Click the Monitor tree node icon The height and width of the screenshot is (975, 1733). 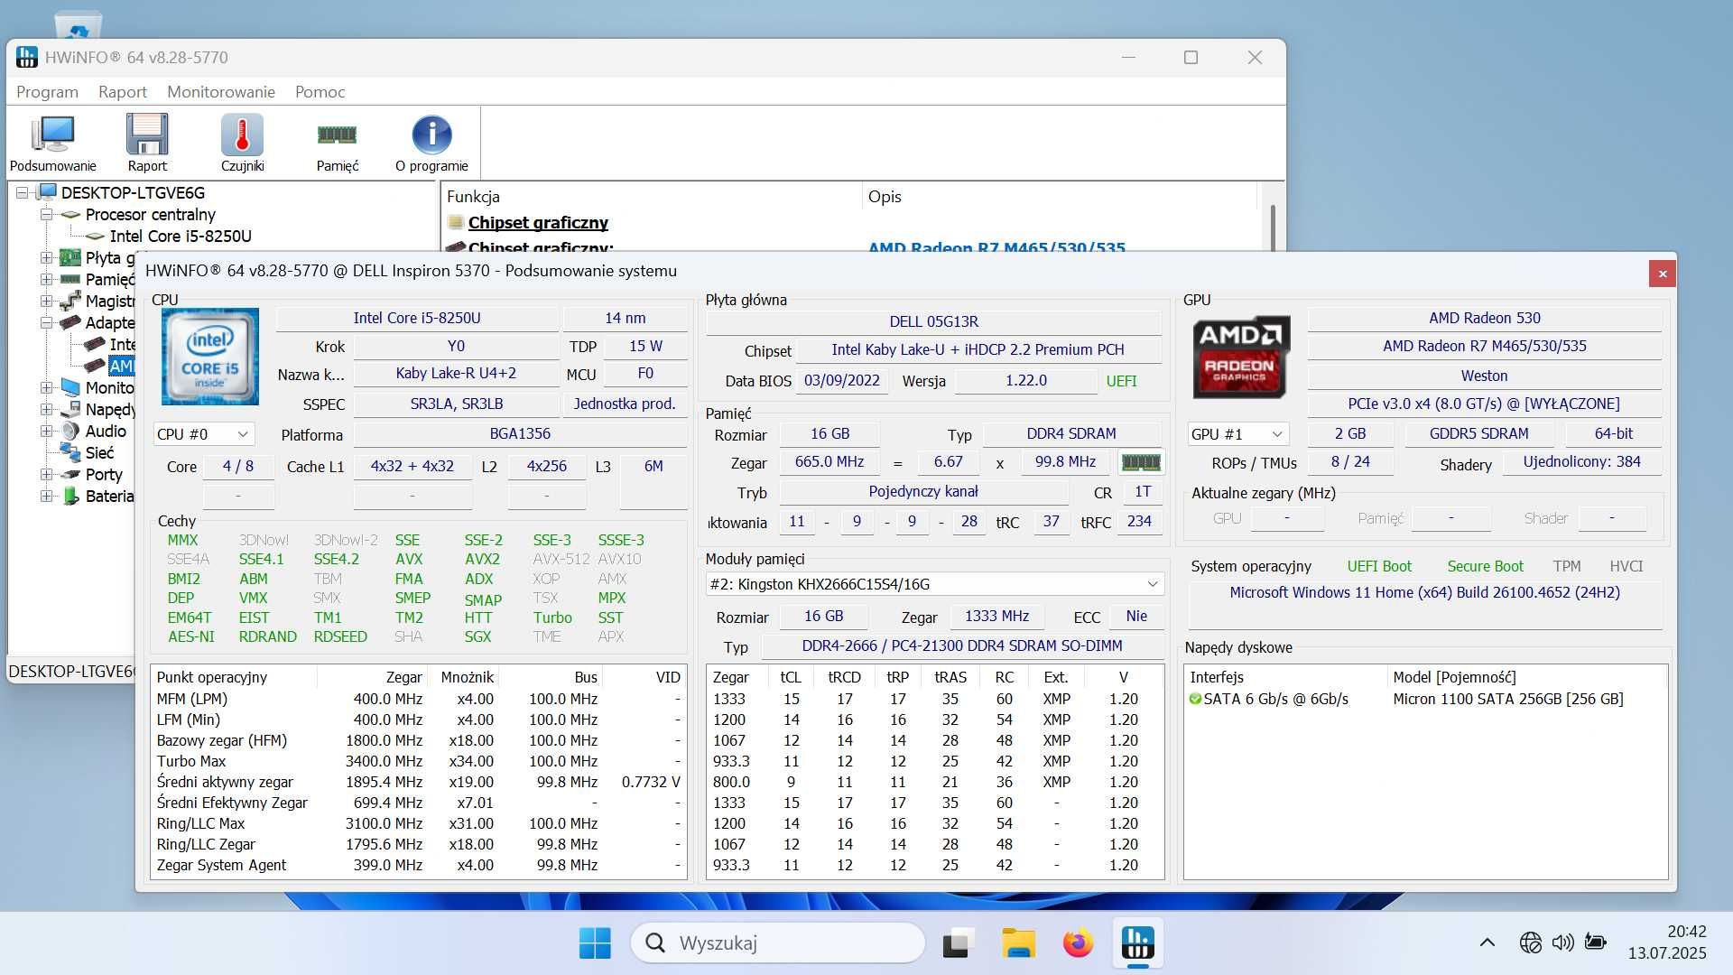point(70,388)
